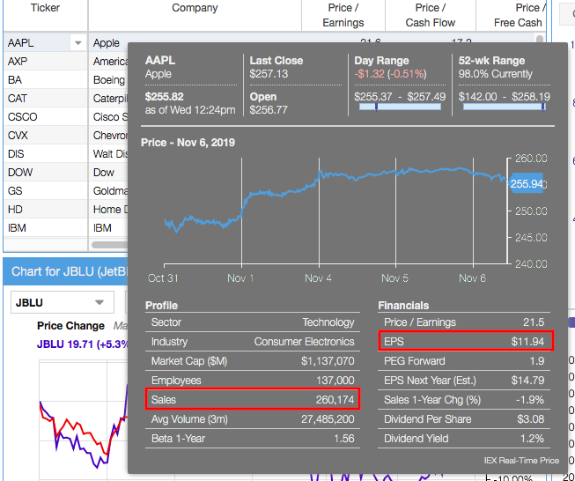The image size is (575, 481).
Task: Click the Industry Consumer Electronics row
Action: click(253, 342)
